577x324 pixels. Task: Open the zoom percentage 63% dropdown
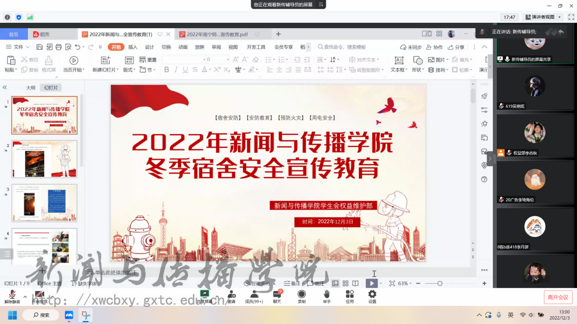coord(410,284)
